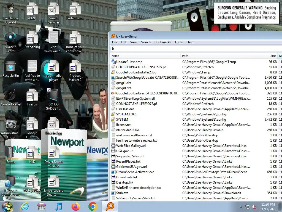Open View menu in Everything
Image resolution: width=282 pixels, height=212 pixels.
coord(134,42)
